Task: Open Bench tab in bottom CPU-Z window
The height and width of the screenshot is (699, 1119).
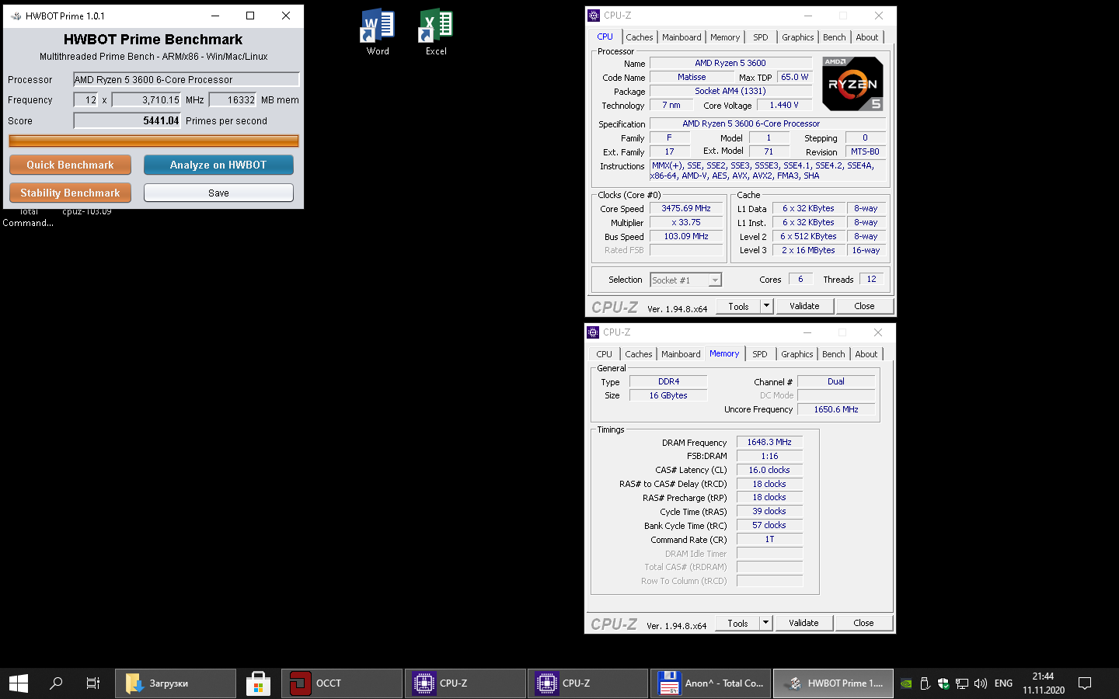Action: pos(834,354)
